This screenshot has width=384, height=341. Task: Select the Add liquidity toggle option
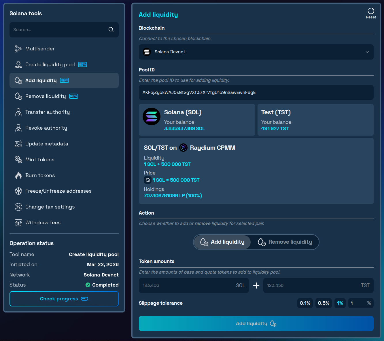[222, 242]
